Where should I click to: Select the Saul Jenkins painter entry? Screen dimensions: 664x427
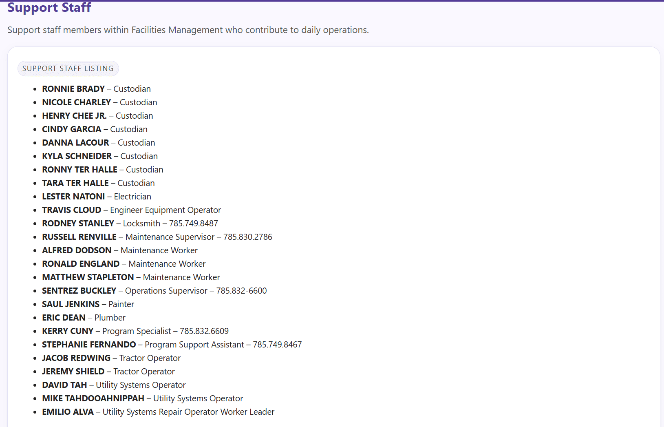click(88, 304)
